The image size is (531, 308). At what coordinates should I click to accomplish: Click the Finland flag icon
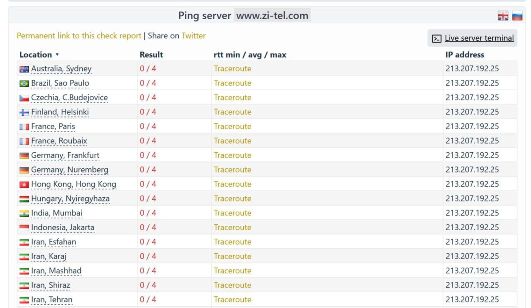coord(24,112)
